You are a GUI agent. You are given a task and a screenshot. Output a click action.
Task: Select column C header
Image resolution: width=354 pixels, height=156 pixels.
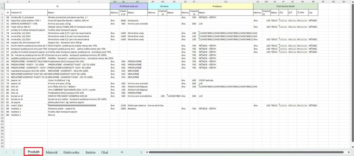pos(78,2)
